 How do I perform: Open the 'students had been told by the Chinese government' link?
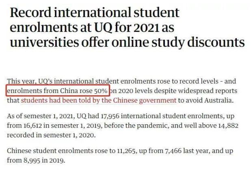[98, 100]
